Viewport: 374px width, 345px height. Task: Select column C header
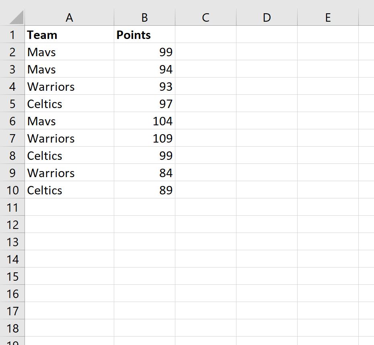(x=205, y=17)
